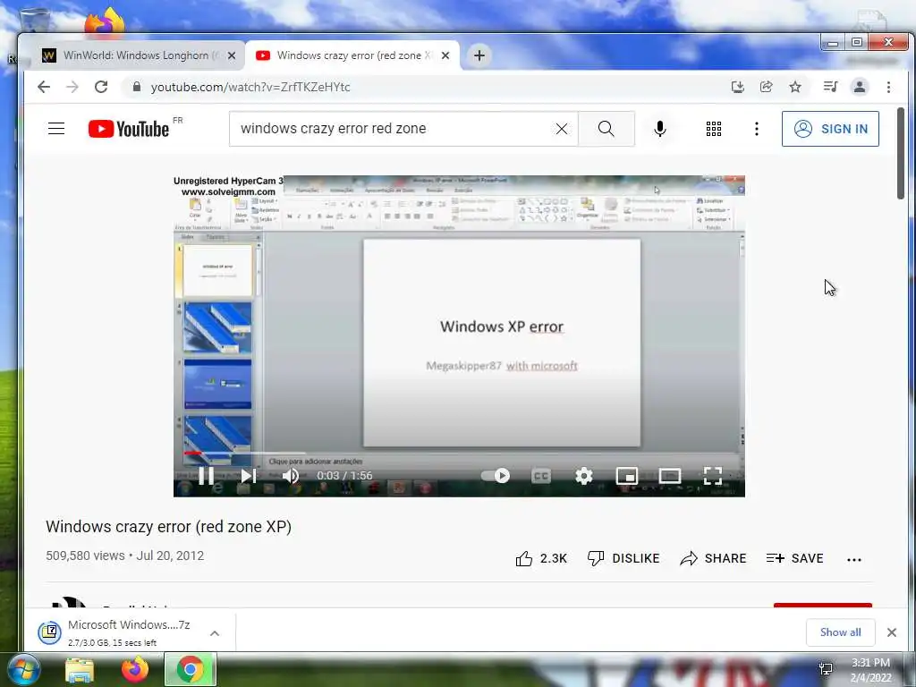Click the DISLIKE button
The width and height of the screenshot is (916, 687).
623,558
